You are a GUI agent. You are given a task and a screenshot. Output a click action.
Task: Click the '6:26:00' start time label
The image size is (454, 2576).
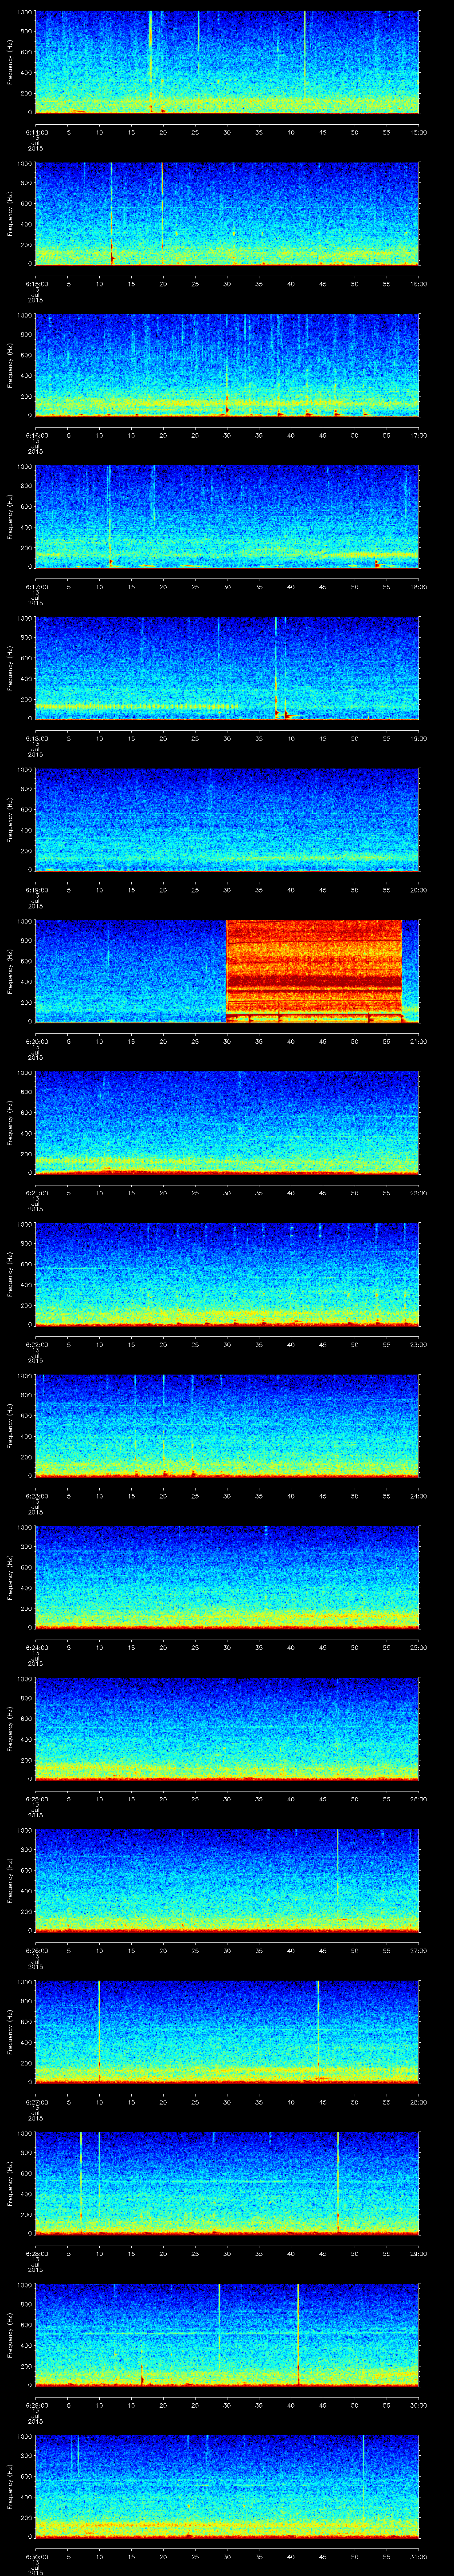pos(37,1950)
